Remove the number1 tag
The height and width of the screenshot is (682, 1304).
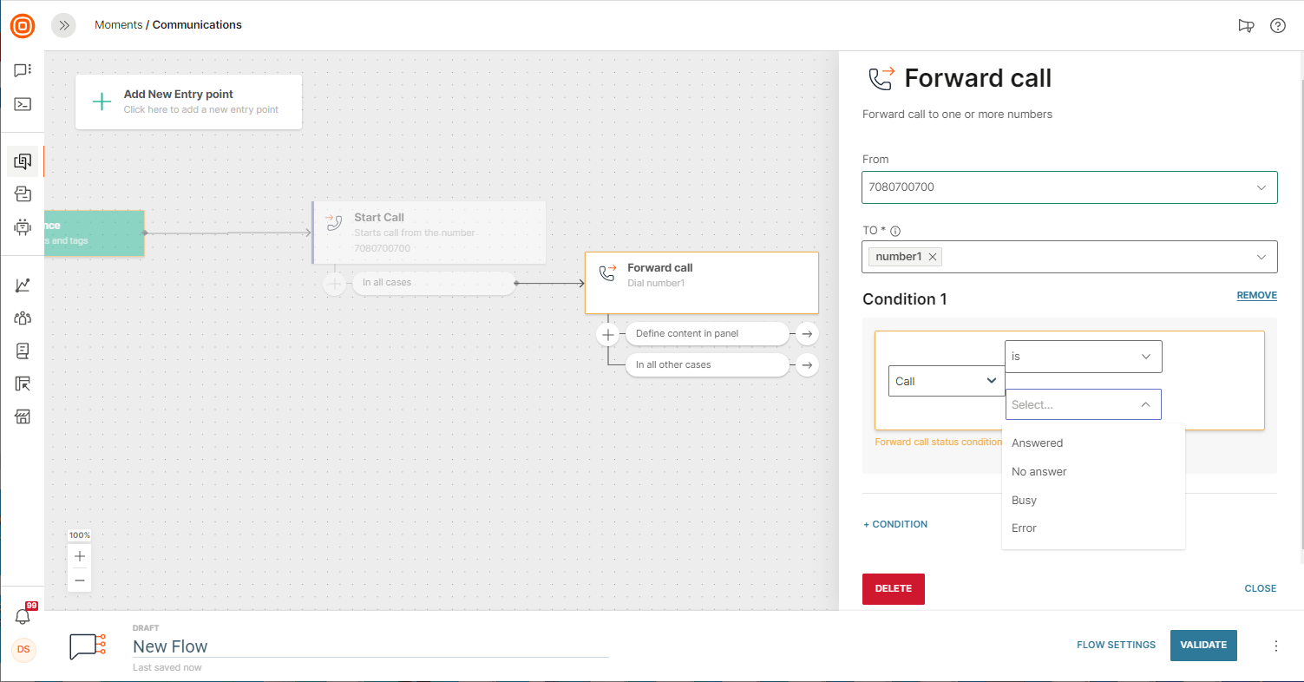[x=933, y=257]
